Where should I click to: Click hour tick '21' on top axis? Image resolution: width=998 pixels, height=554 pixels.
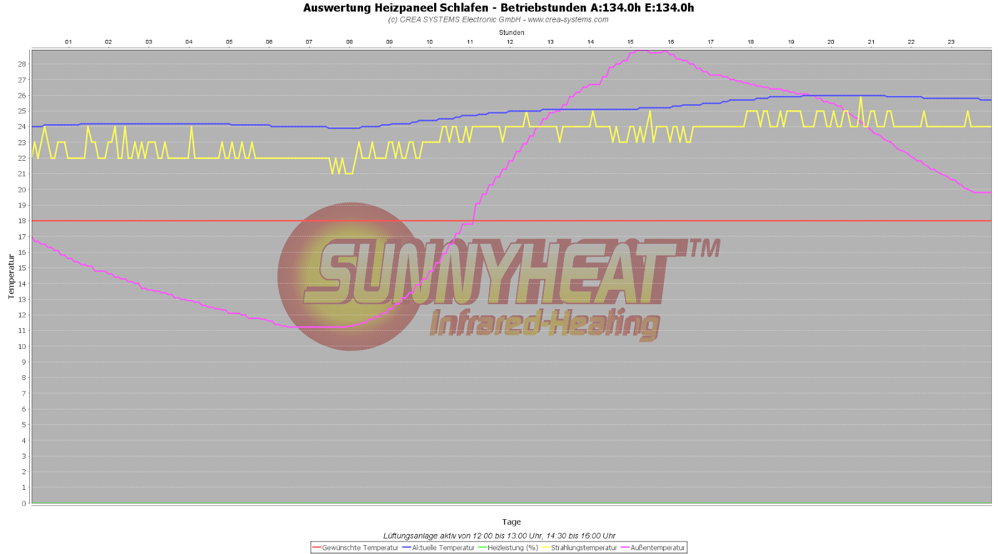871,42
